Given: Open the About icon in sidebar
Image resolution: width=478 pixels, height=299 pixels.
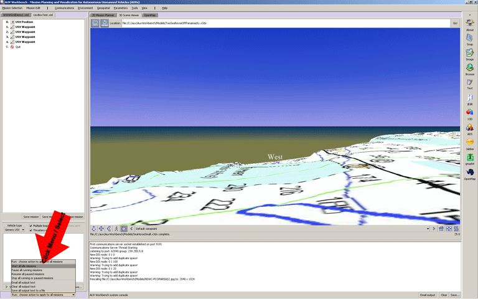Looking at the screenshot, I should [x=469, y=24].
